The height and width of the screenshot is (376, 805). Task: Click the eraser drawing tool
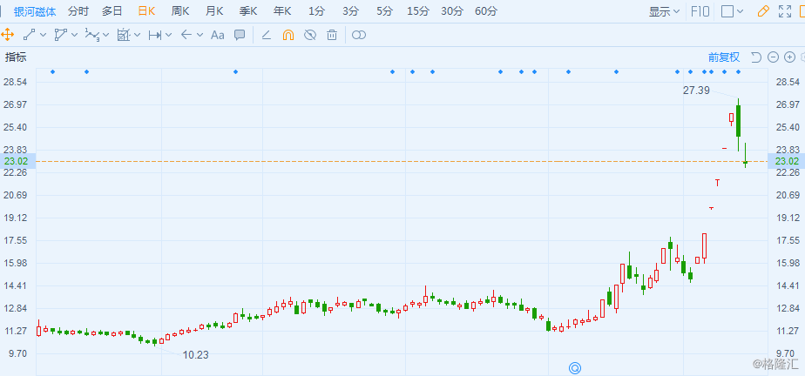click(x=266, y=35)
